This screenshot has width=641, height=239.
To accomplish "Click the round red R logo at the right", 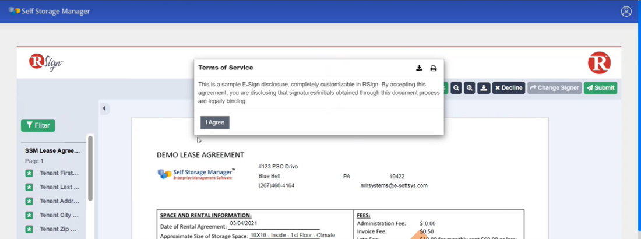I will coord(599,63).
